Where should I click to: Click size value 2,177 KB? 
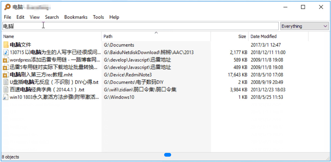[x=238, y=52]
